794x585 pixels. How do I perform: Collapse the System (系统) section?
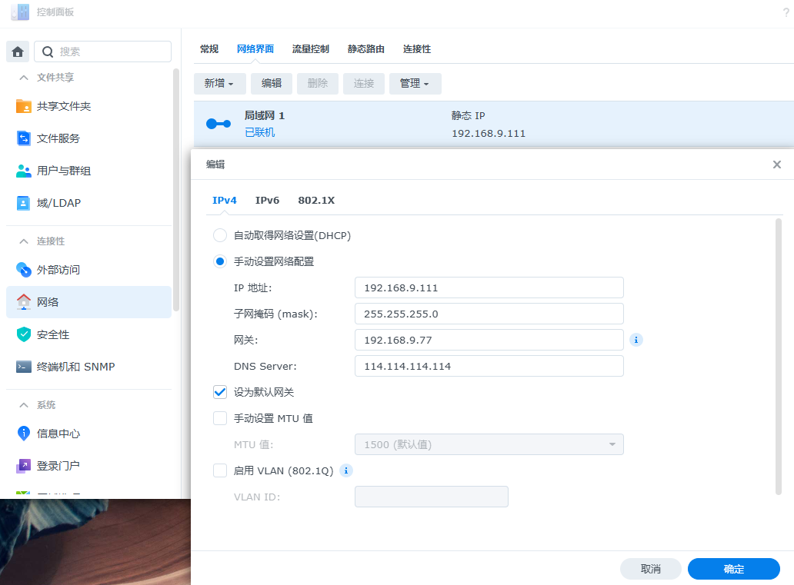[x=23, y=405]
